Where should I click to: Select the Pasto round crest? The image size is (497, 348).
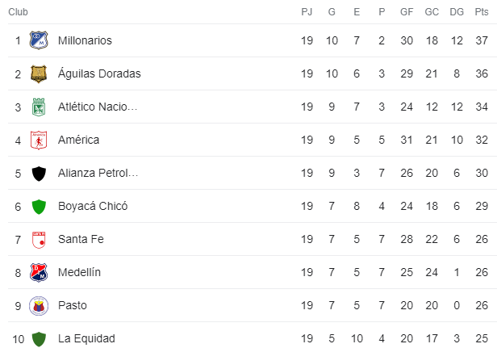(39, 306)
